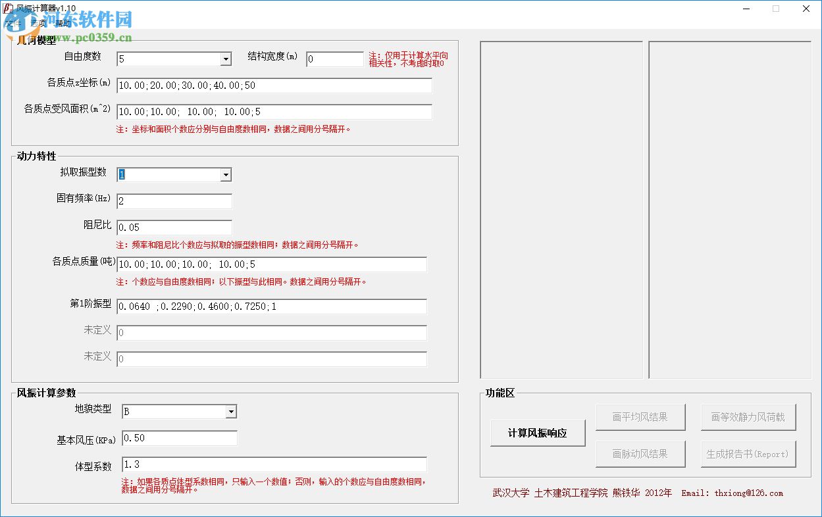Open the 文件 (File) menu
822x517 pixels.
(x=14, y=22)
